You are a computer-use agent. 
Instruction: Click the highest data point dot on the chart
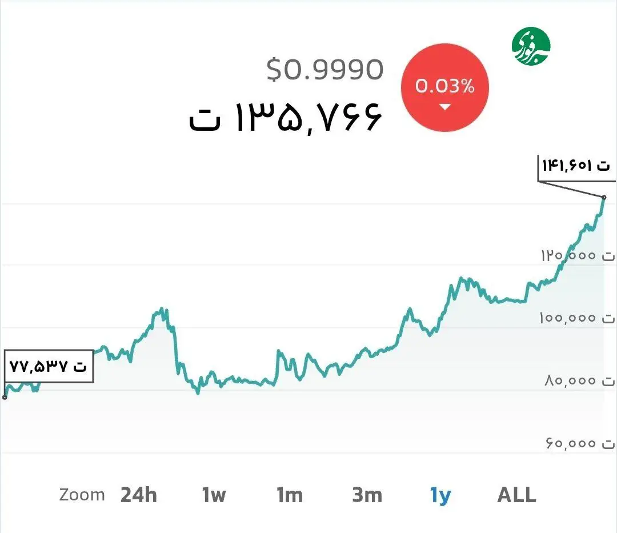pos(604,197)
